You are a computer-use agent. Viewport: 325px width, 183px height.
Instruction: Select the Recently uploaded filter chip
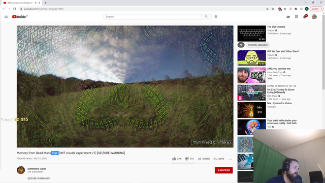pos(257,45)
